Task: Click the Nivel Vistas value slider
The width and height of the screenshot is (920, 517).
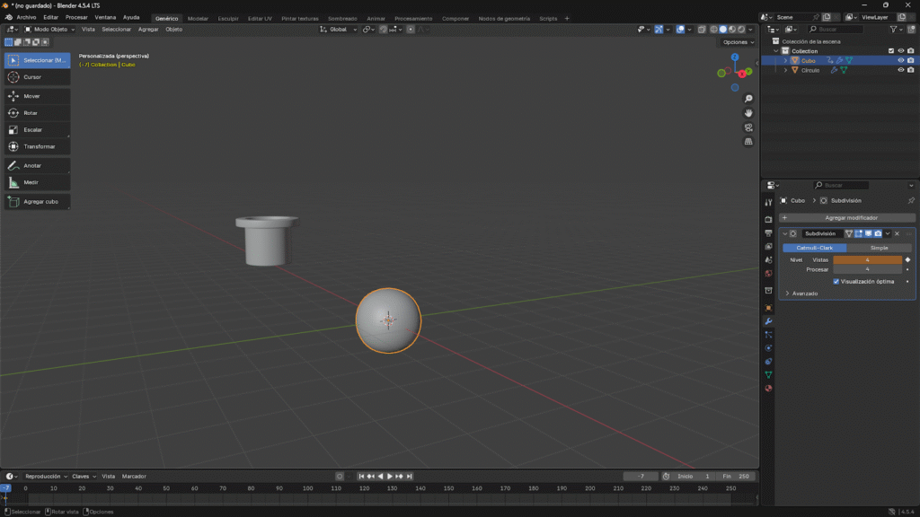Action: click(867, 259)
